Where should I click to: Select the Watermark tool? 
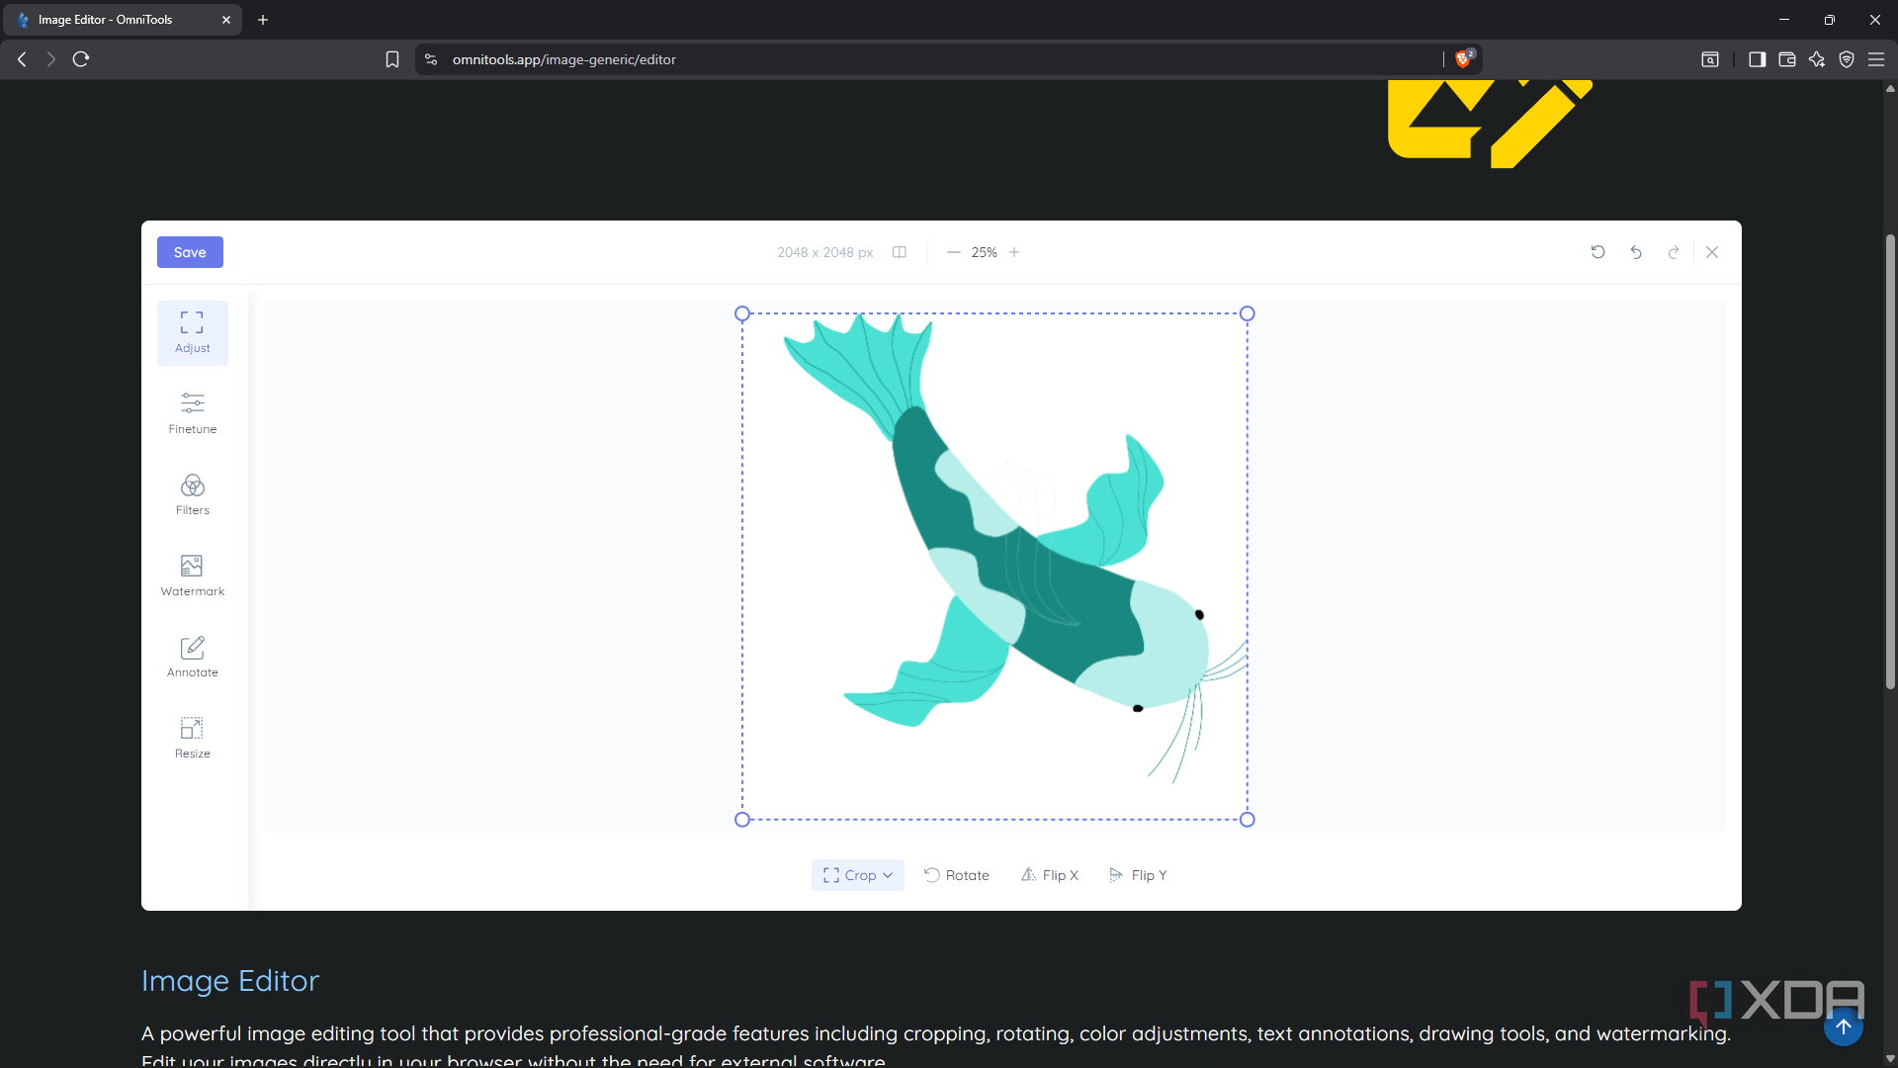click(192, 576)
